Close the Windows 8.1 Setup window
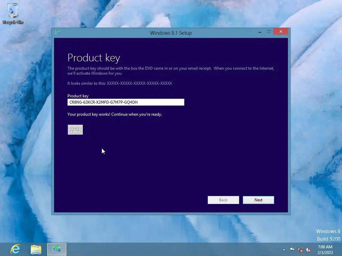 (x=281, y=32)
